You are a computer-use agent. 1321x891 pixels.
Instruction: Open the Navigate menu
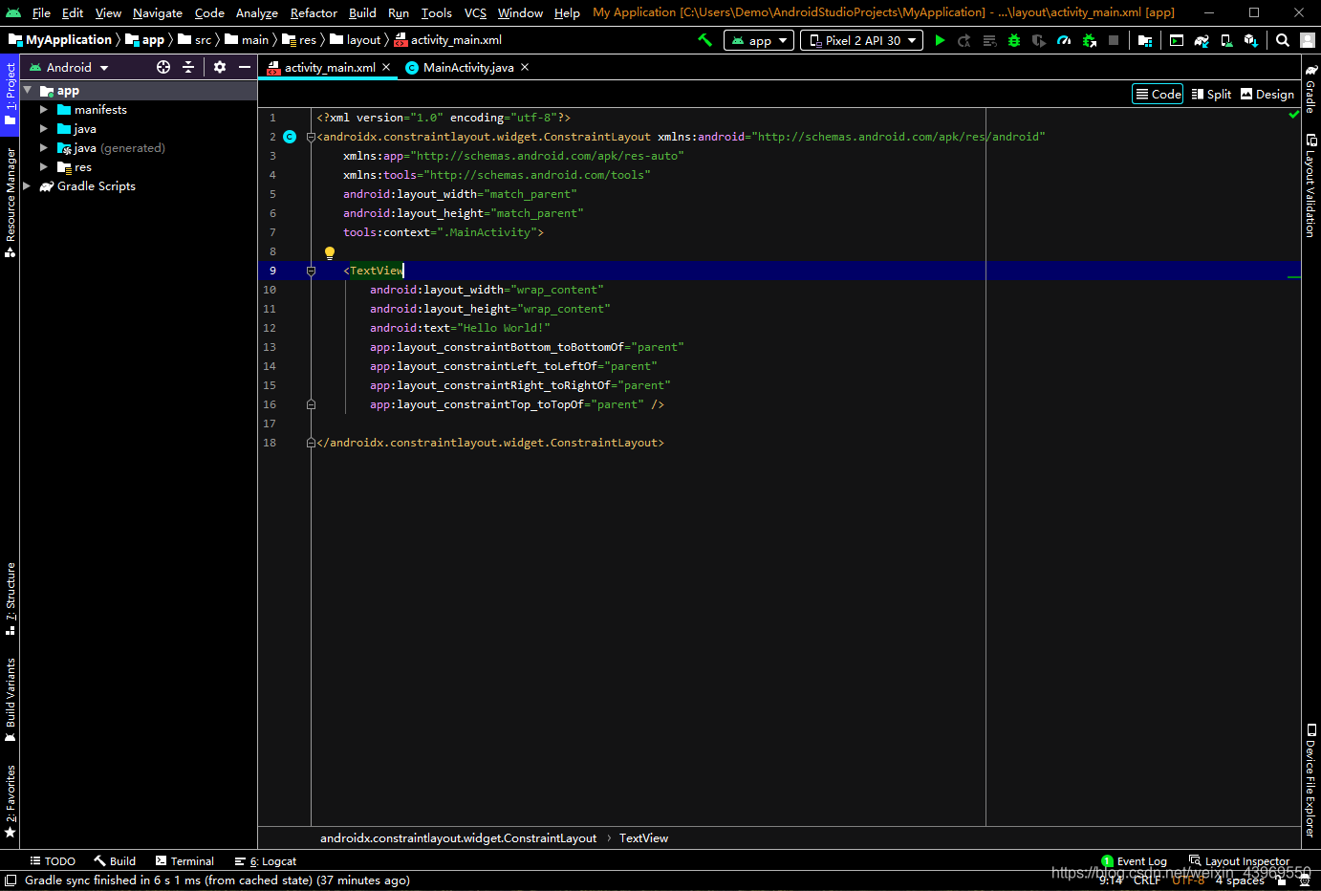[x=158, y=12]
